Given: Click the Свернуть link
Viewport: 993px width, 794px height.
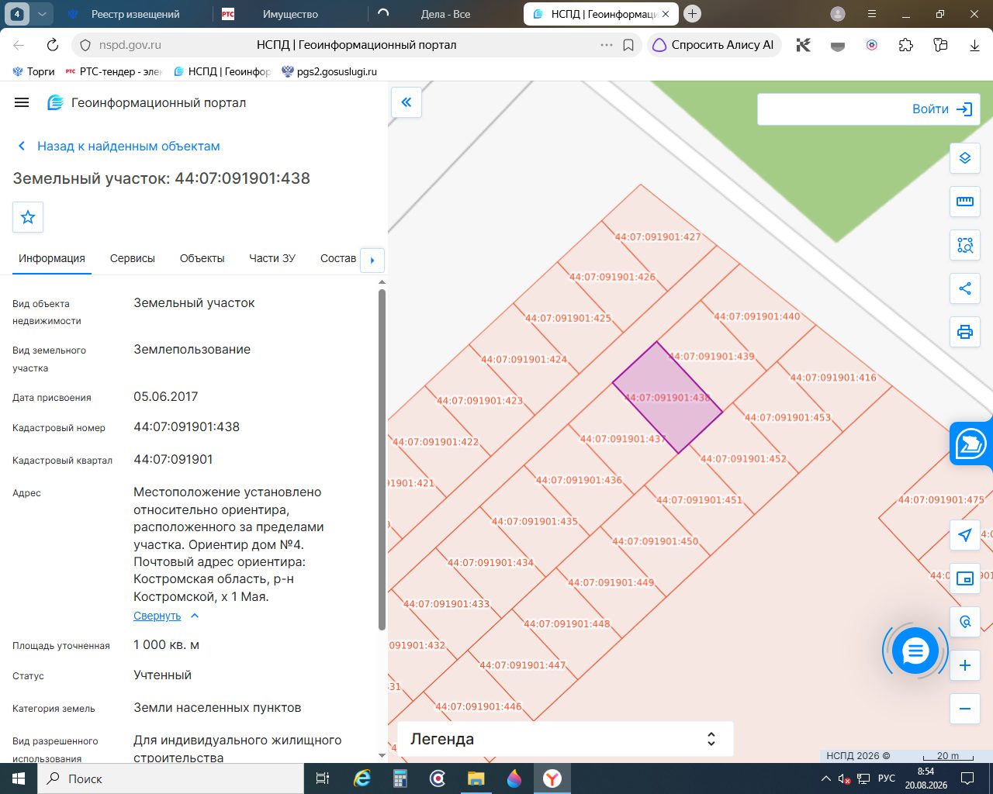Looking at the screenshot, I should click(157, 616).
